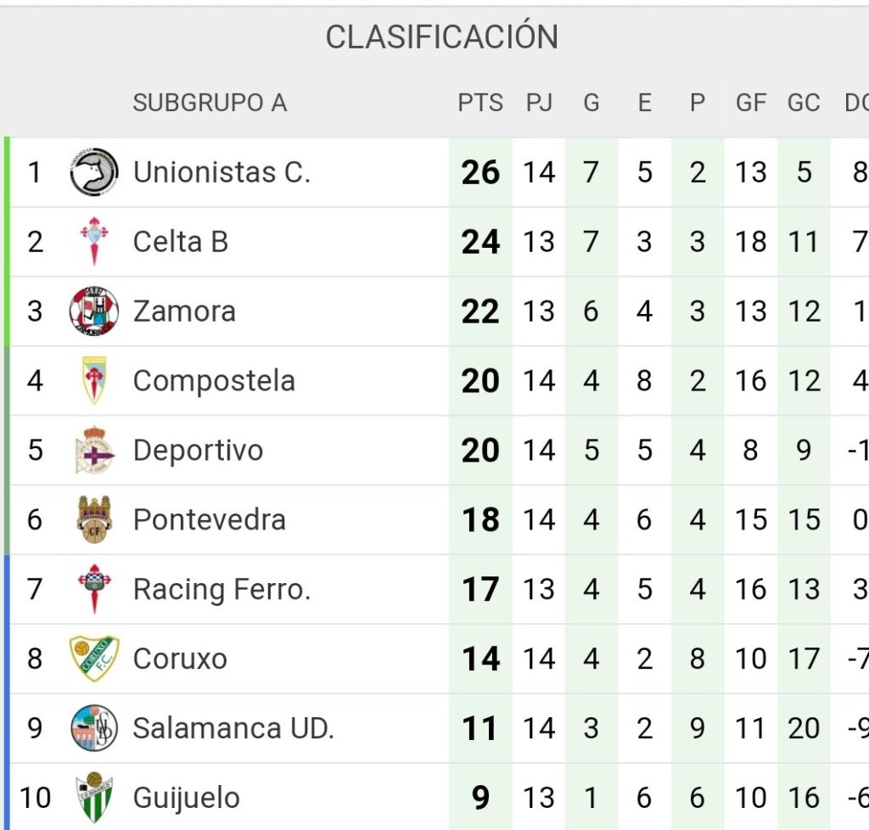Select the GC column header
The height and width of the screenshot is (830, 869).
804,103
